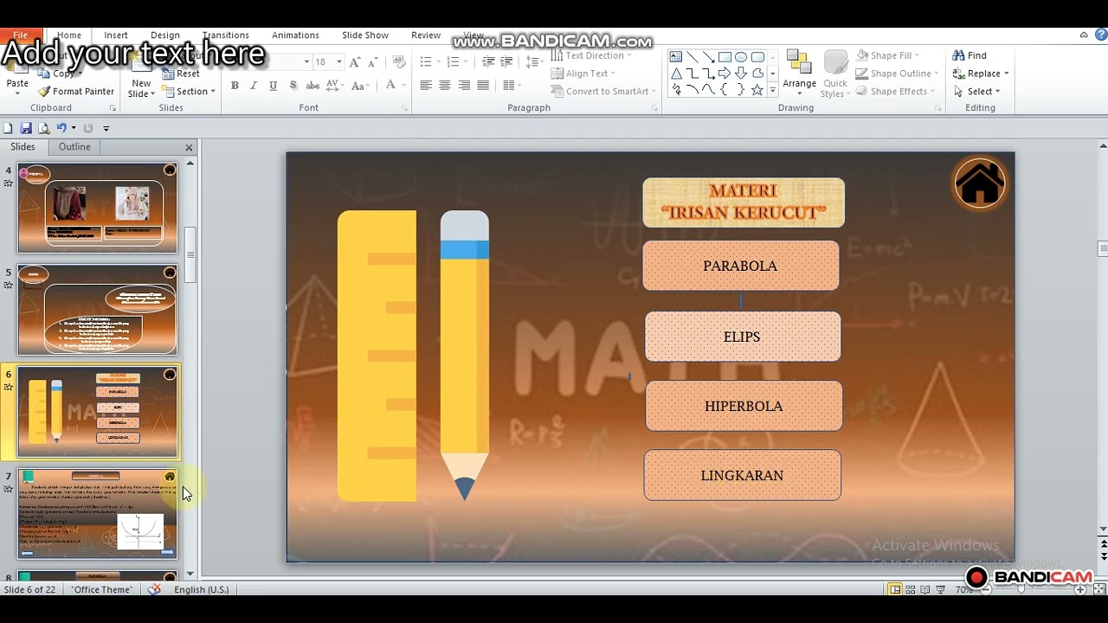Toggle Strikethrough formatting

point(312,85)
